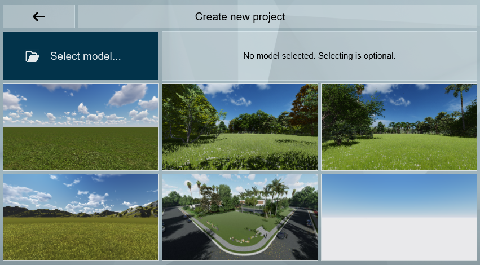Choose the suburban street corner scene
This screenshot has height=265, width=480.
pos(240,217)
